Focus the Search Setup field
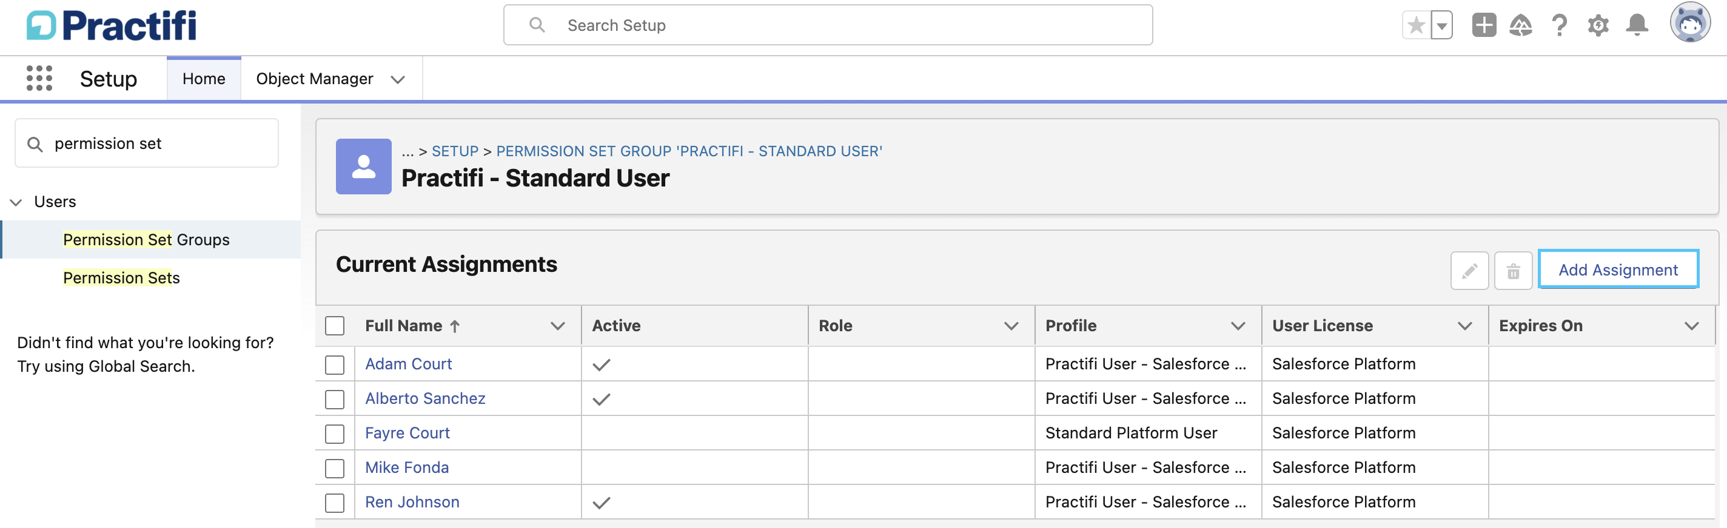This screenshot has height=528, width=1727. pos(828,25)
